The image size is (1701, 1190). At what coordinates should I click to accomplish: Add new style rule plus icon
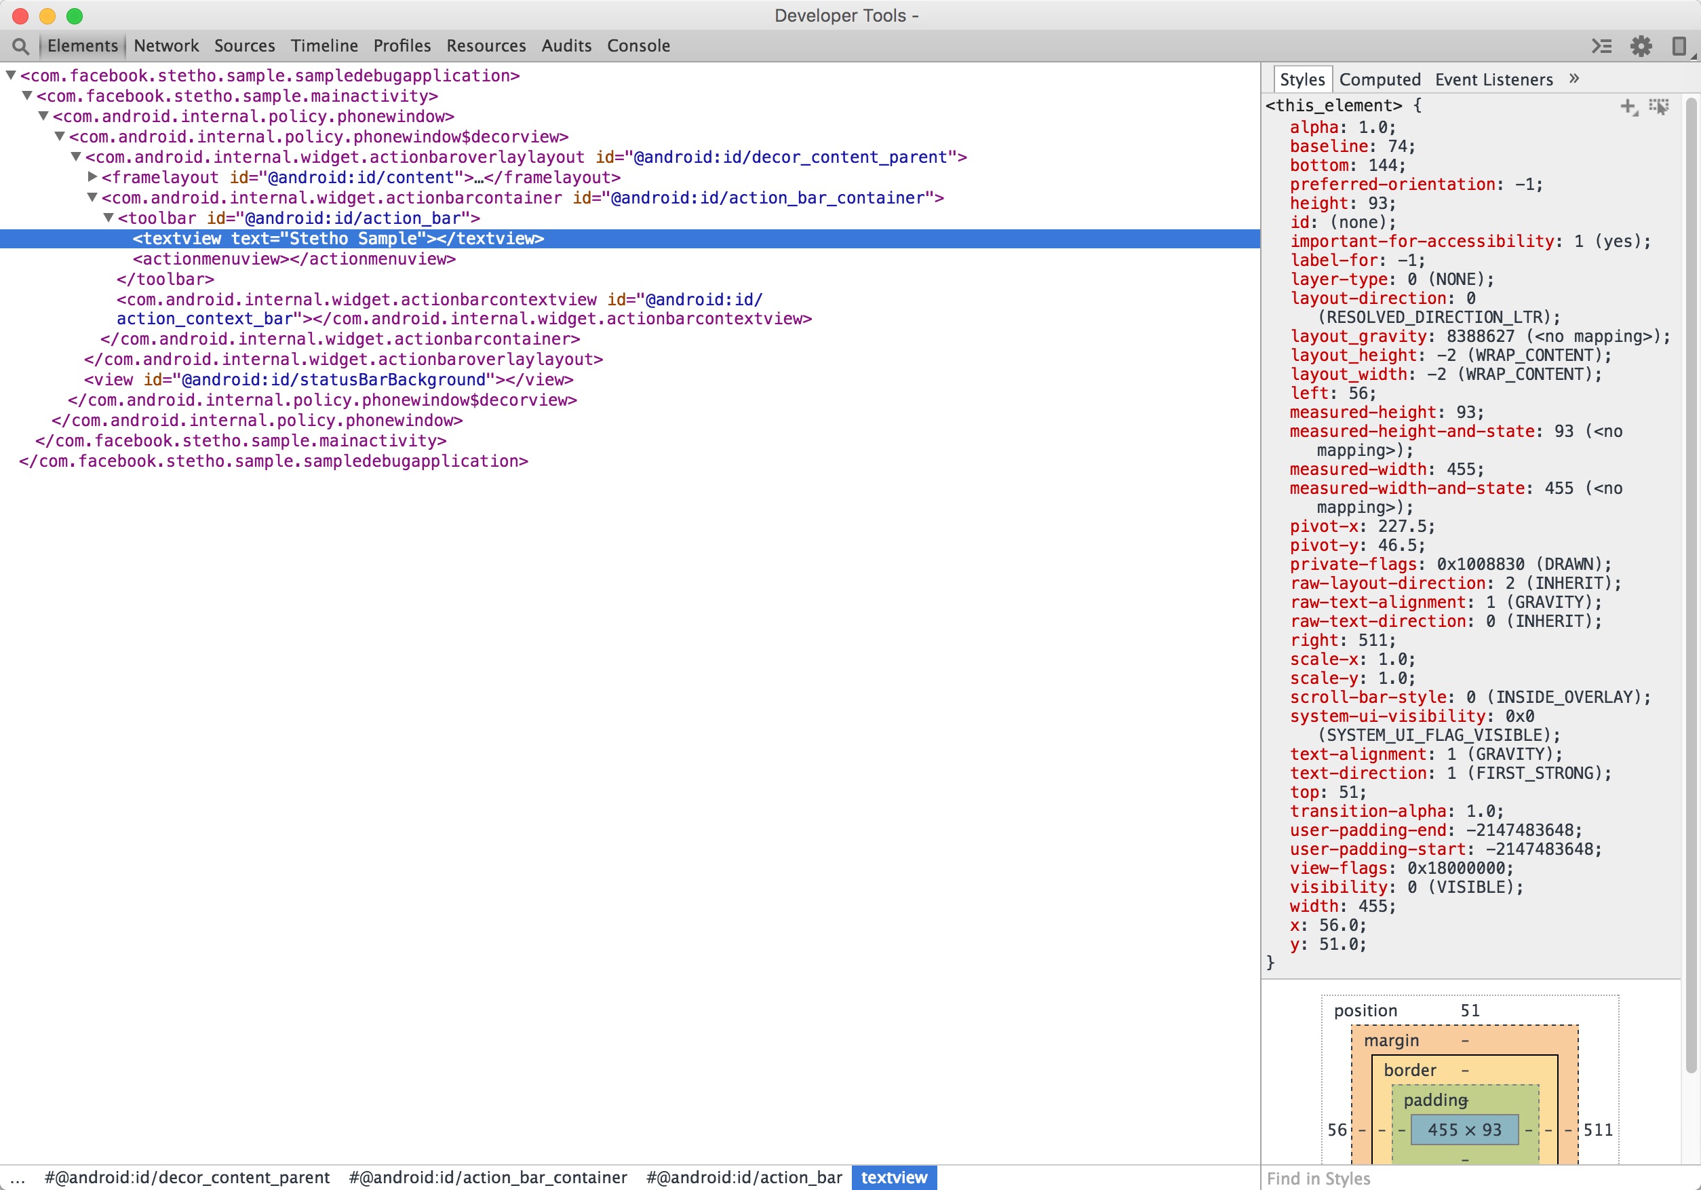(x=1628, y=107)
